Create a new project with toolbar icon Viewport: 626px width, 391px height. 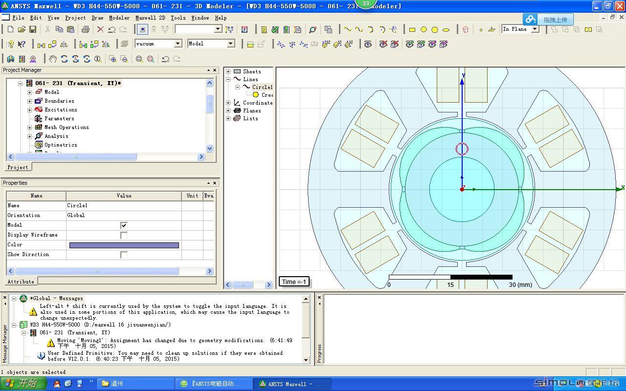click(10, 29)
